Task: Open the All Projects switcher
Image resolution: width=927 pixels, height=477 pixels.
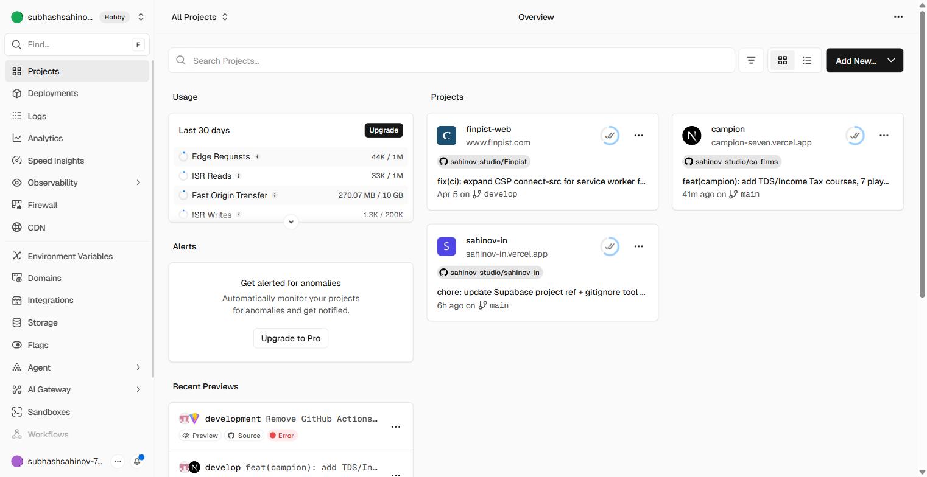Action: 200,17
